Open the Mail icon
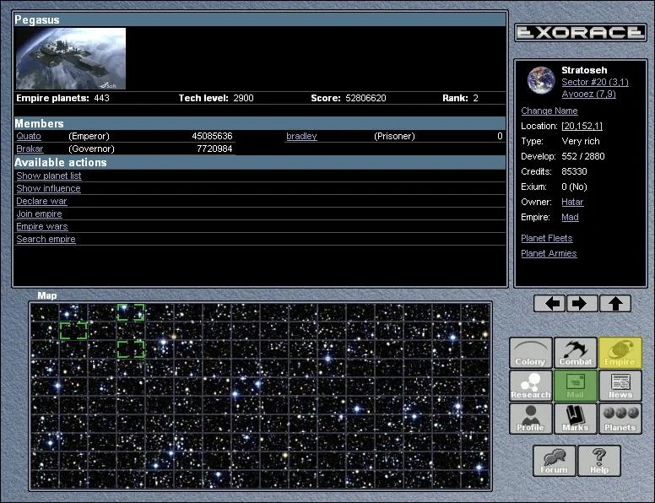This screenshot has height=503, width=655. coord(576,386)
